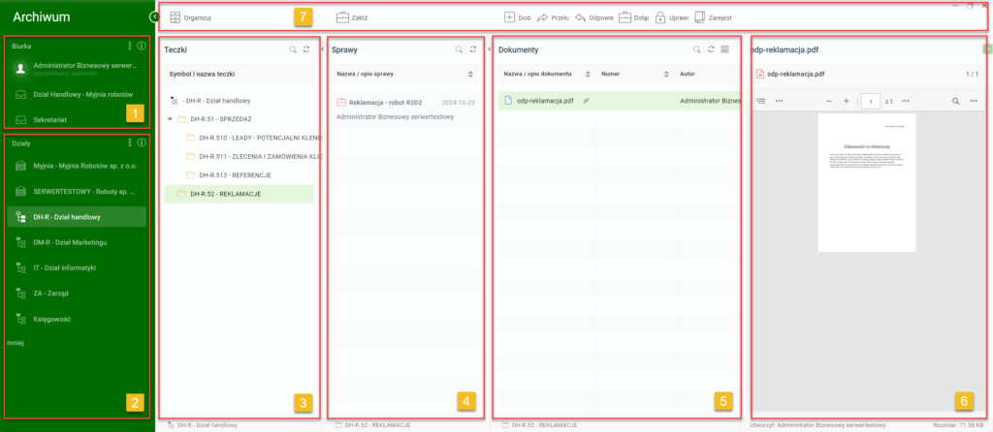
Task: Click the Zarejestruj book icon
Action: (x=699, y=17)
